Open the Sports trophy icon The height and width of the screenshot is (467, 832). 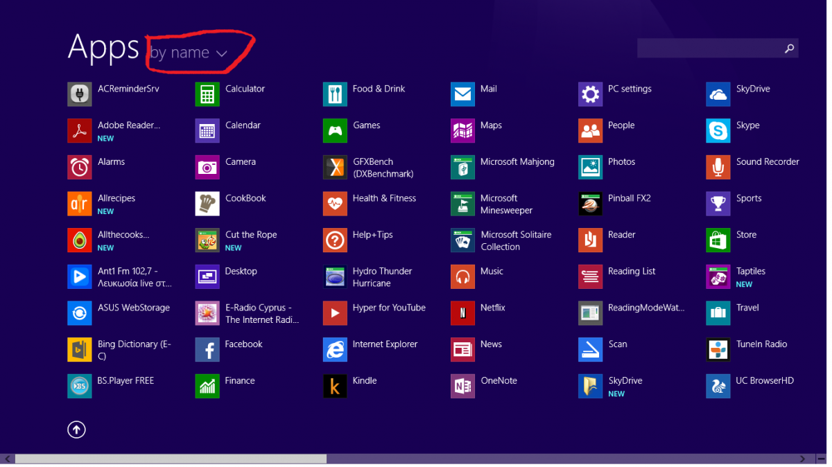718,204
